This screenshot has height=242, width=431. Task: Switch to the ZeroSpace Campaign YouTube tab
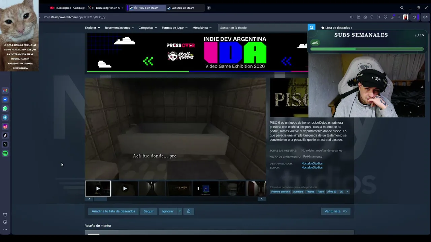click(67, 8)
